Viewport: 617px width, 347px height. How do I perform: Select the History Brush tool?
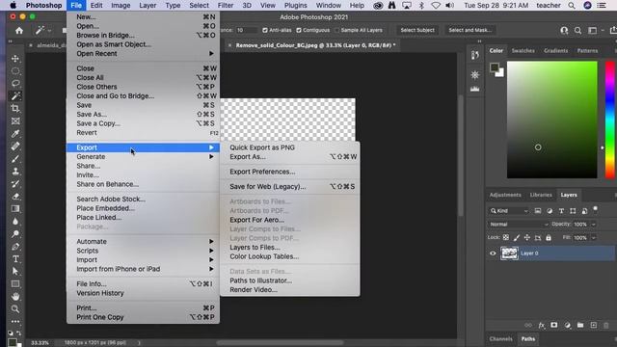[x=15, y=184]
